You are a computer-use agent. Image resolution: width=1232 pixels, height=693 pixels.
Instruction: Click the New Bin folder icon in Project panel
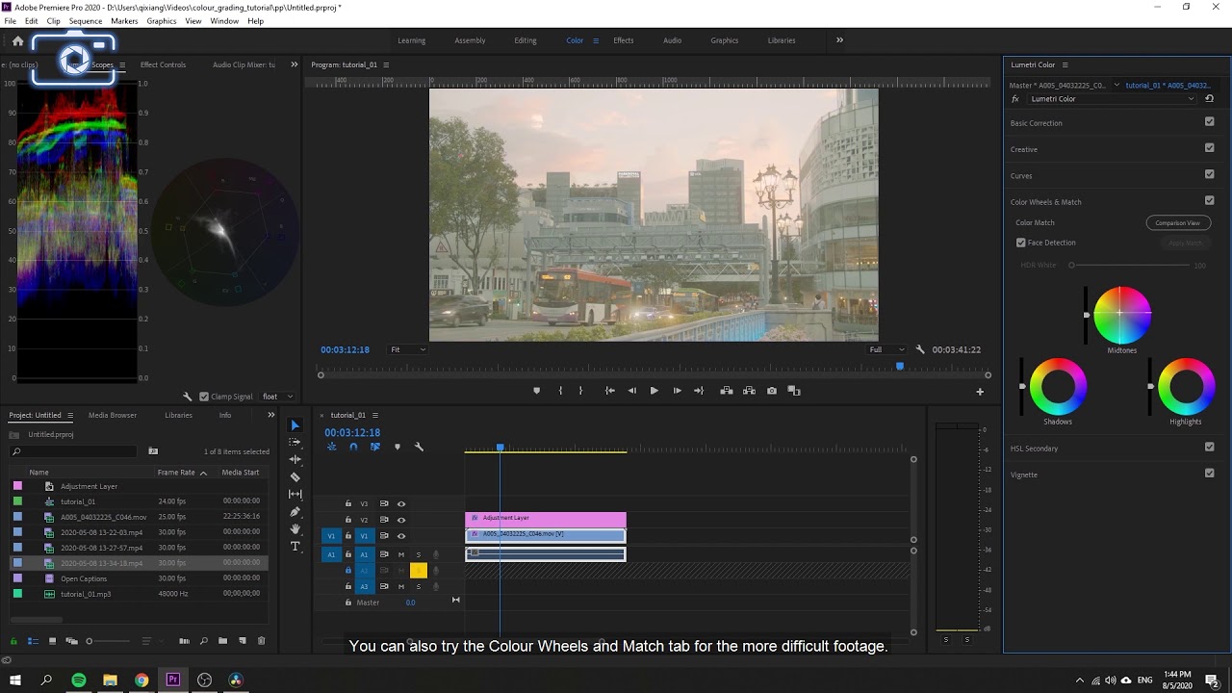pos(222,641)
